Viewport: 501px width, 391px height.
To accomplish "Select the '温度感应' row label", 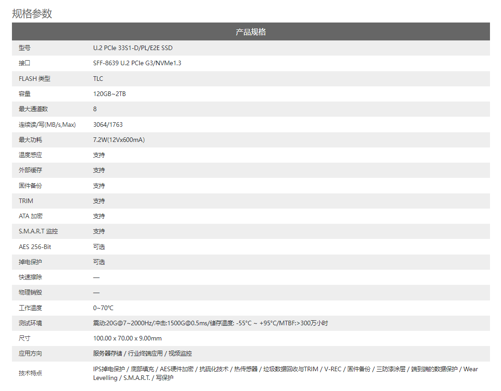I will point(30,155).
